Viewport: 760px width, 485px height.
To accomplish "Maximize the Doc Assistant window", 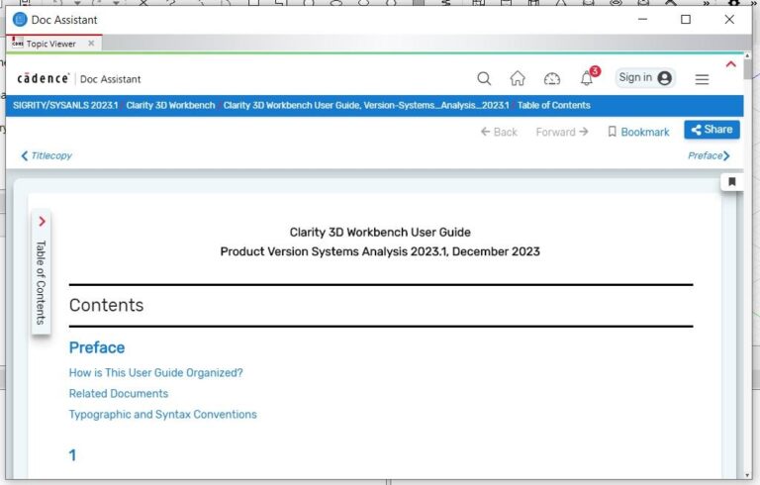I will pyautogui.click(x=686, y=20).
